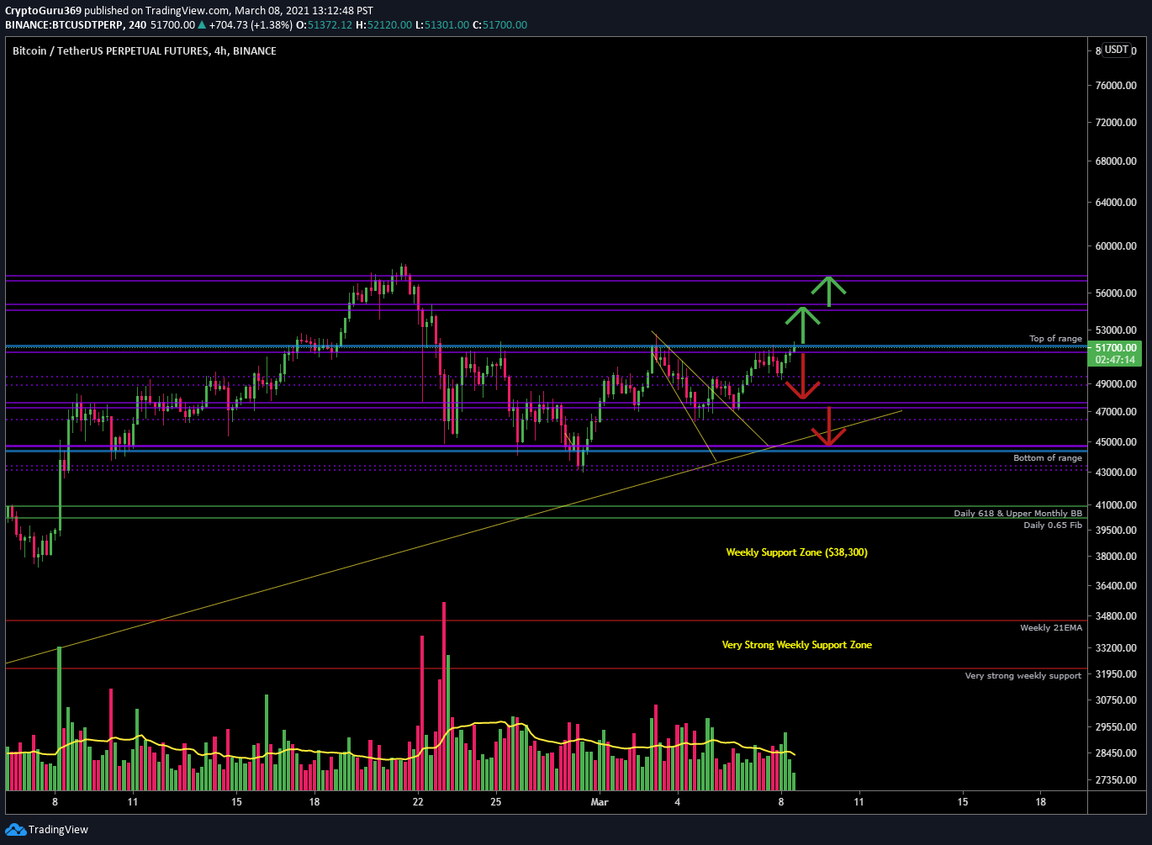Click the 'Bottom of range' label
Screen dimensions: 1152x845
coord(1048,458)
